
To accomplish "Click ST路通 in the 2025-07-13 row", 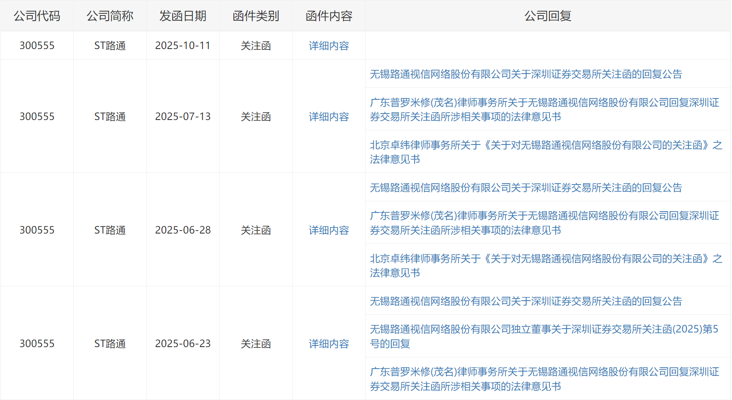I will [110, 117].
